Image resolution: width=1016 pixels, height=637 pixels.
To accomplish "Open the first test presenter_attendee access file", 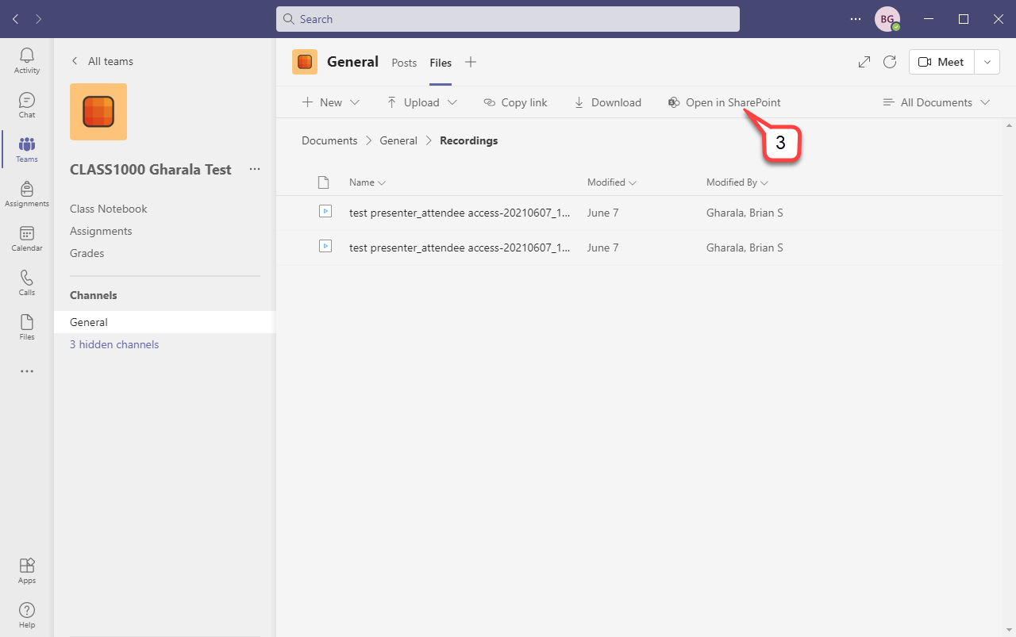I will pos(460,213).
